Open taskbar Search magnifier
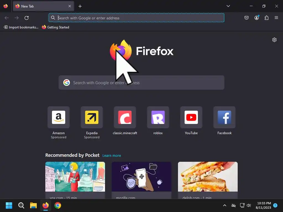 pyautogui.click(x=21, y=205)
